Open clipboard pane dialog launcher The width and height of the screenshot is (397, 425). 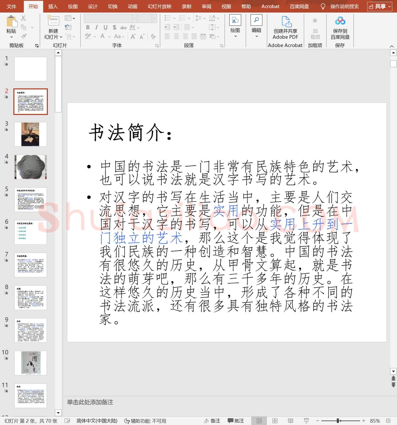(37, 46)
